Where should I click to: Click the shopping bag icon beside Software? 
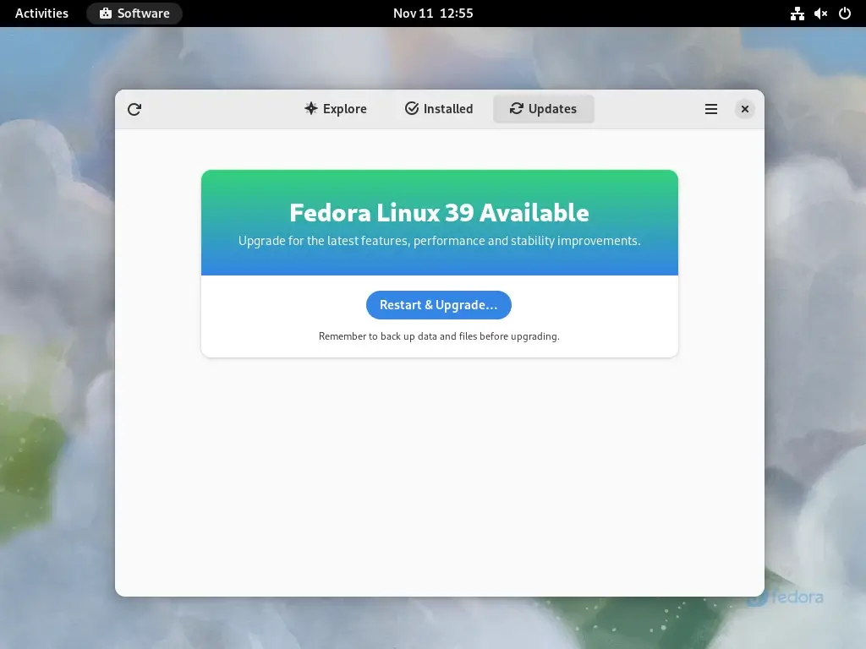point(106,14)
